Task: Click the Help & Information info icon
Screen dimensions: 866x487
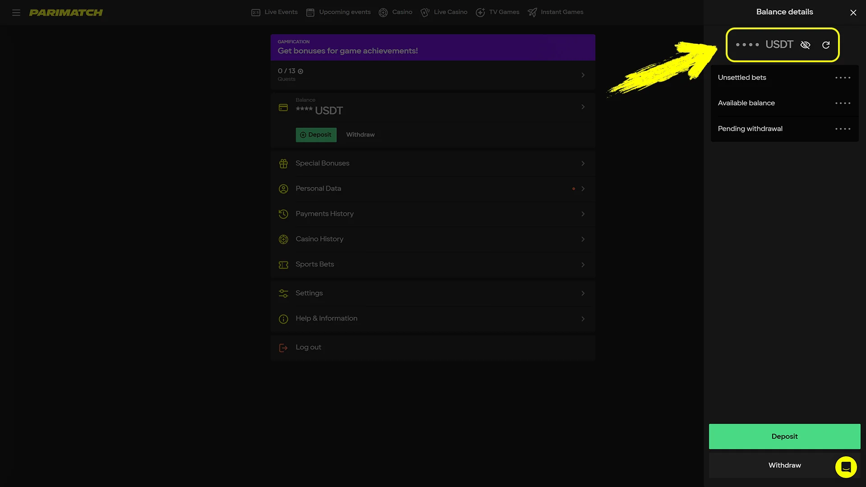Action: click(x=283, y=319)
